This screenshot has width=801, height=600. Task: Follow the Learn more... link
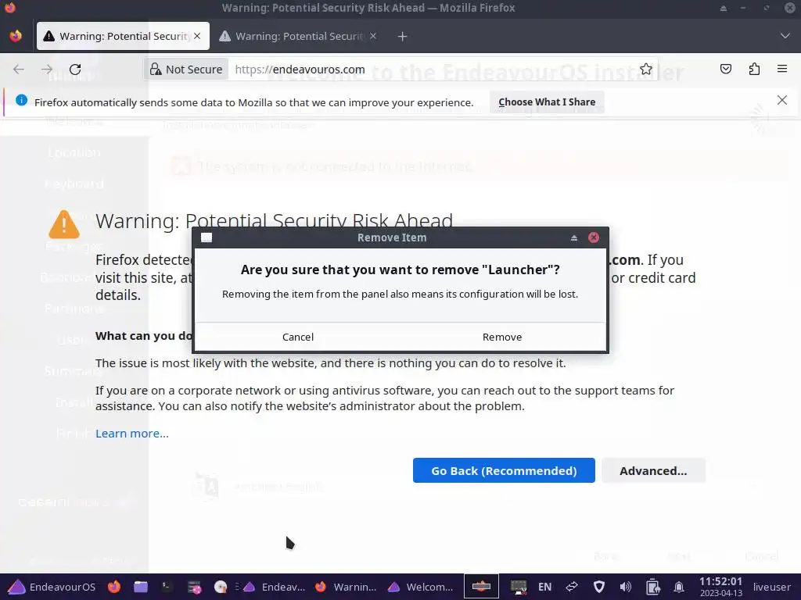pyautogui.click(x=131, y=433)
